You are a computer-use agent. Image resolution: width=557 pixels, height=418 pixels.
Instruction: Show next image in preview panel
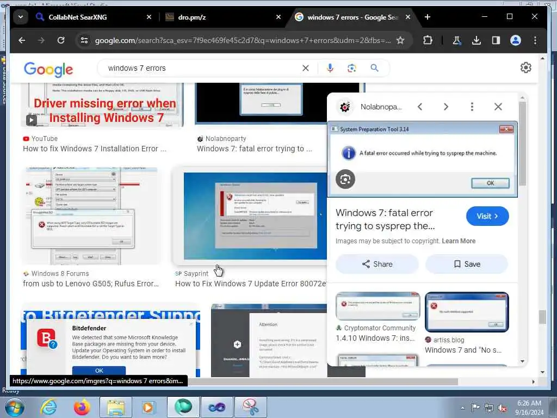446,107
